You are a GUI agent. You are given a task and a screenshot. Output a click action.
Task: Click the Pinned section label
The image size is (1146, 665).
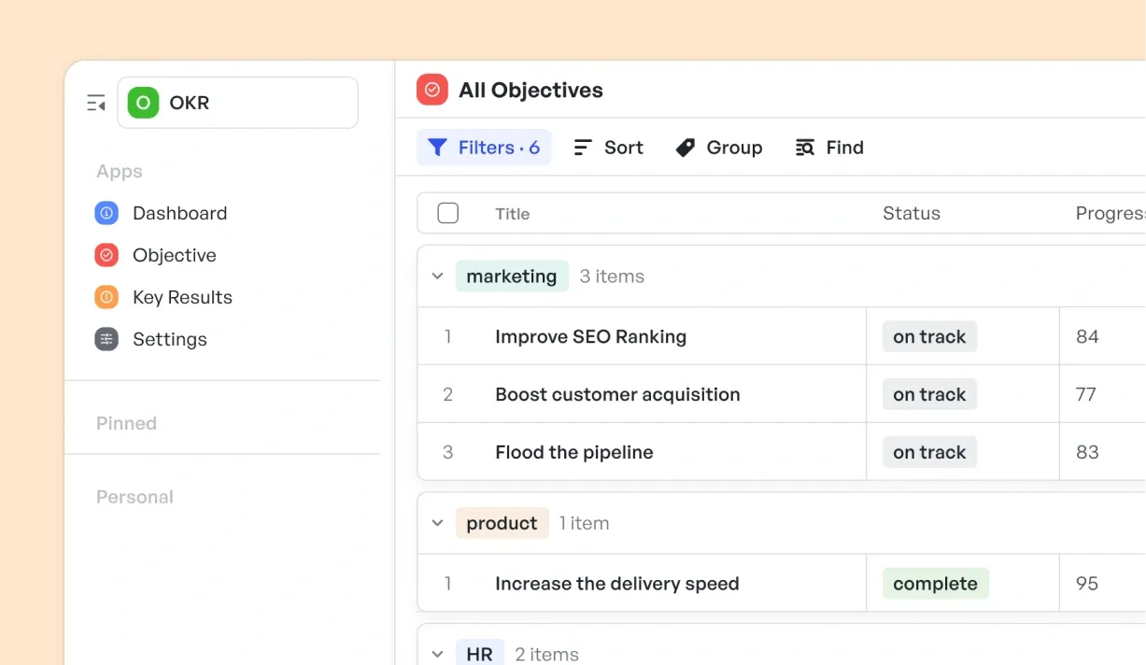126,423
